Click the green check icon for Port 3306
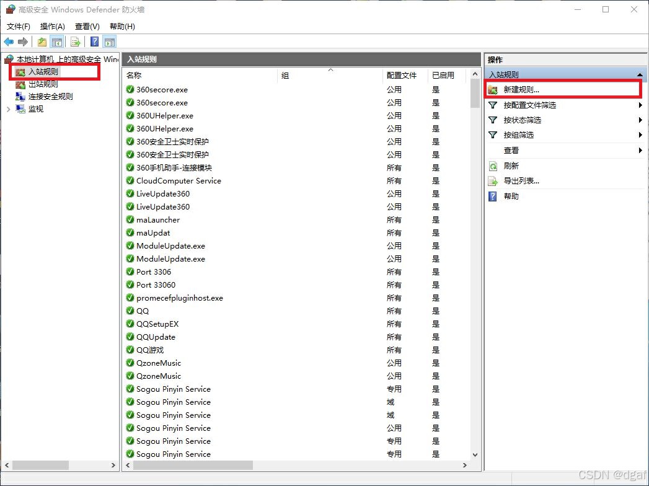The image size is (649, 486). [130, 272]
